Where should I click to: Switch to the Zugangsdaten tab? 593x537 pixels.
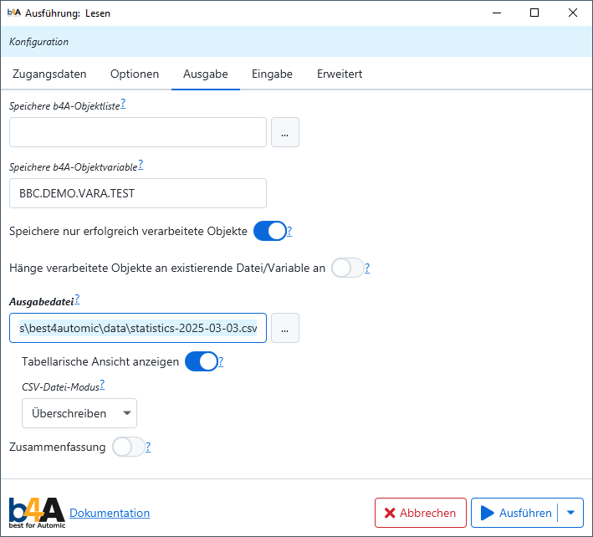(49, 74)
